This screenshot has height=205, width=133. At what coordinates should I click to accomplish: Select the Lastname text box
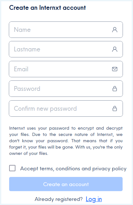[x=66, y=49]
